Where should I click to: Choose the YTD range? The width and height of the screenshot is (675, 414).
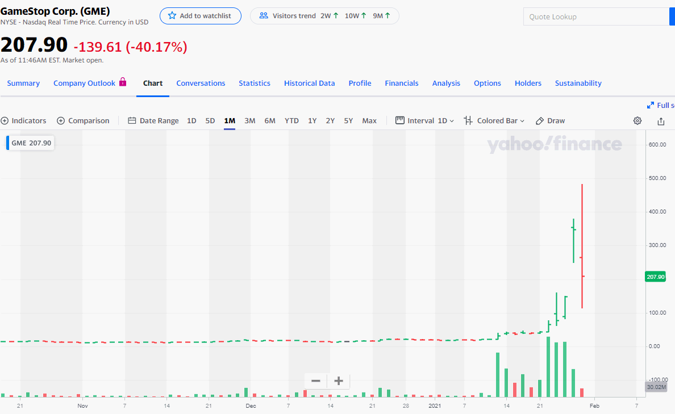(291, 121)
